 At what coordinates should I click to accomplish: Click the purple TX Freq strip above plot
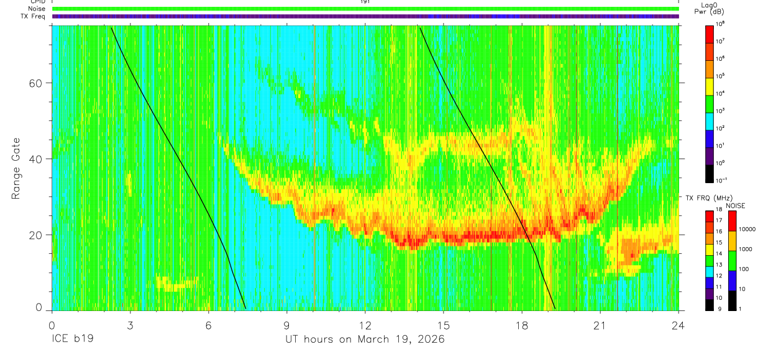click(x=365, y=16)
